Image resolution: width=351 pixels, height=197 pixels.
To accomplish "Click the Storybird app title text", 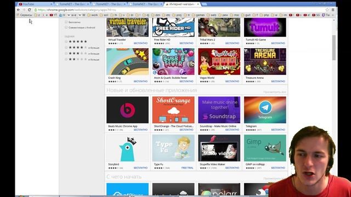I will (114, 164).
